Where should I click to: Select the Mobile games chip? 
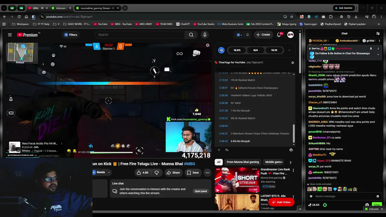pos(274,162)
